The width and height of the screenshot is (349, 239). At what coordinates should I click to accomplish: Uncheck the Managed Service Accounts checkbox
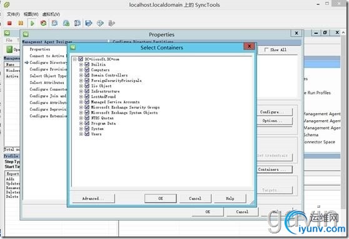[87, 102]
